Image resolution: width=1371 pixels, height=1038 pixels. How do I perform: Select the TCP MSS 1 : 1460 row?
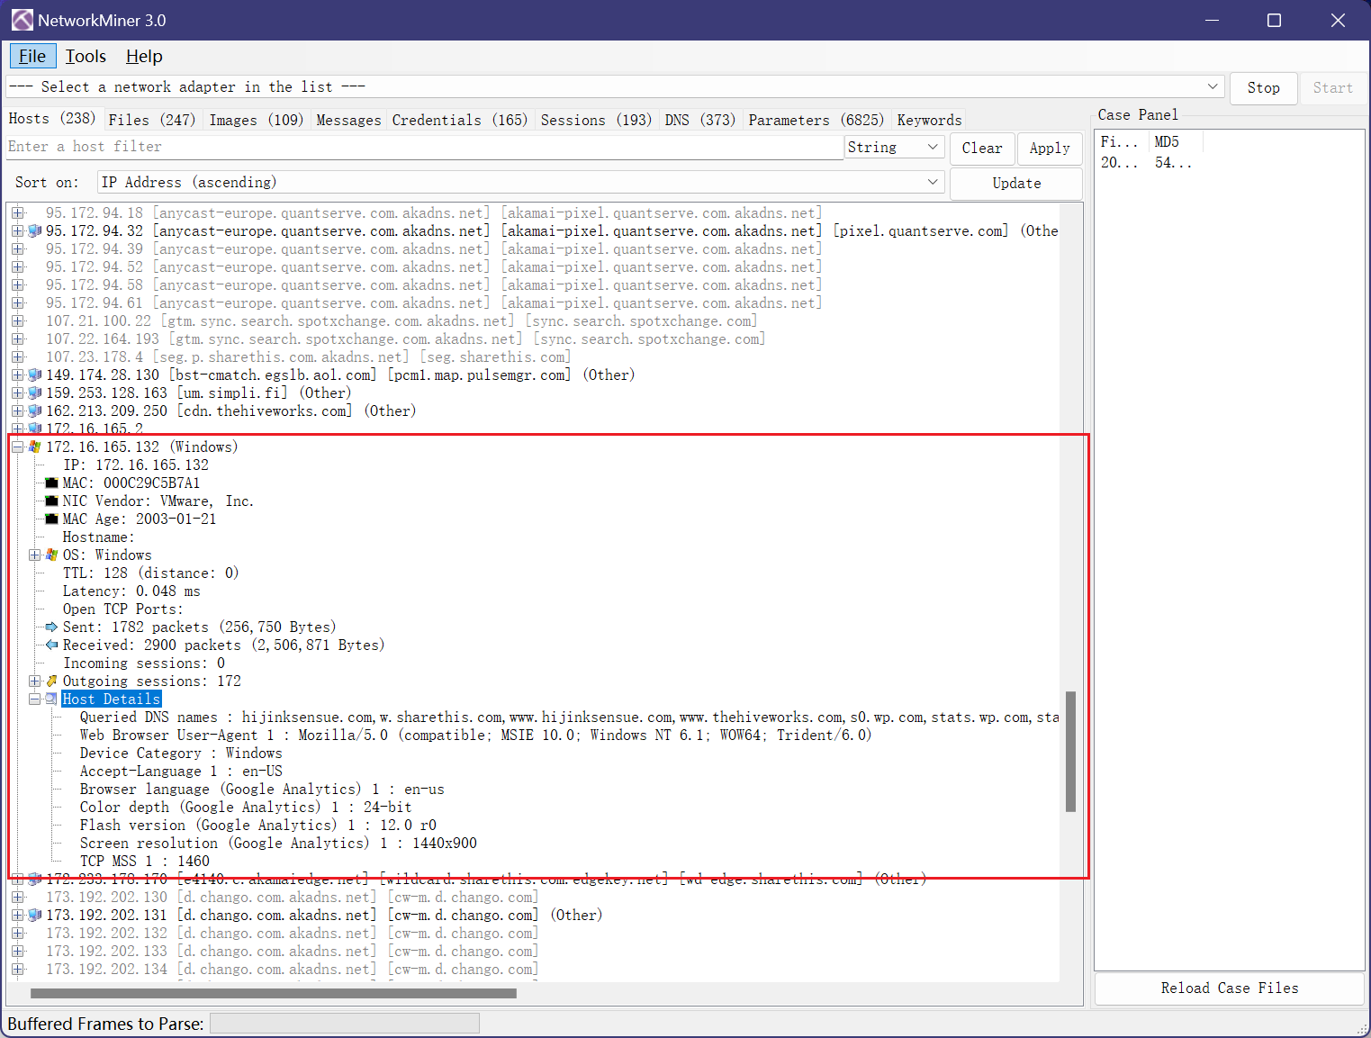pyautogui.click(x=144, y=861)
